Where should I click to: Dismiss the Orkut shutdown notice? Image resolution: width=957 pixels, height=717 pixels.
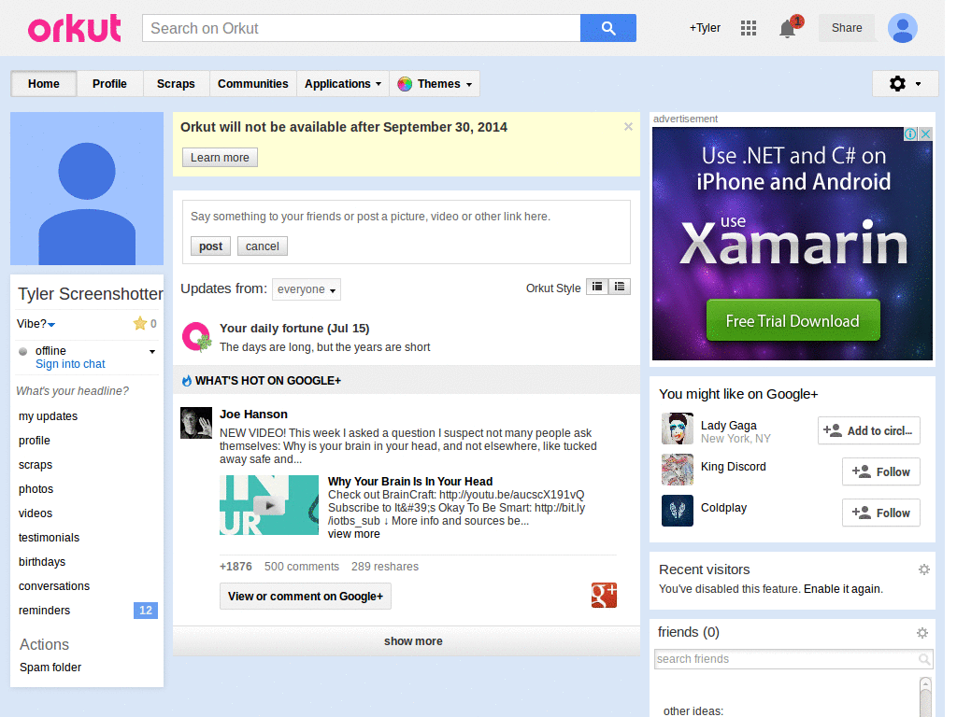click(628, 127)
